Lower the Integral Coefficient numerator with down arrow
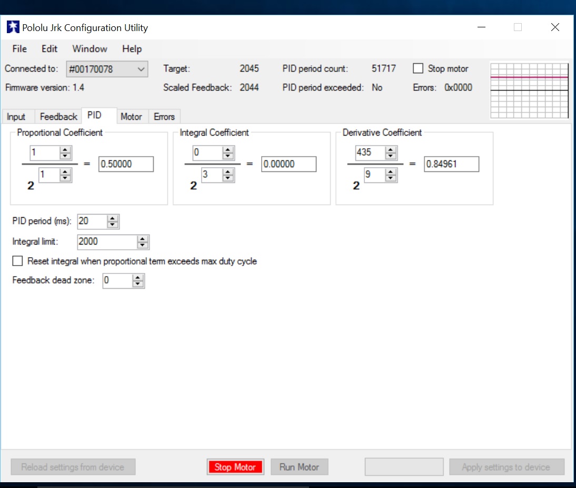576x488 pixels. coord(228,156)
